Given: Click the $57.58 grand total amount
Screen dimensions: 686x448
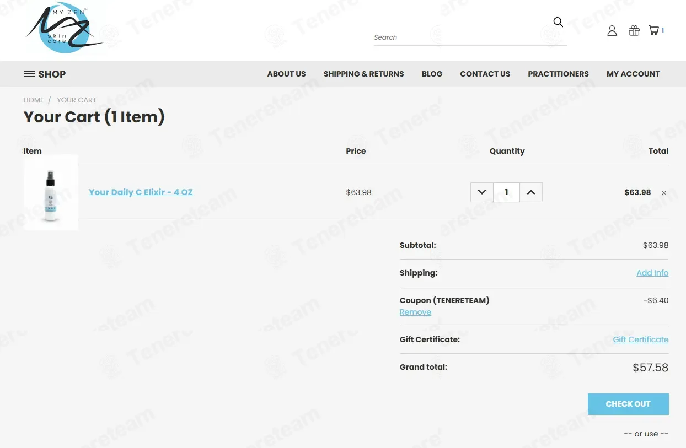Looking at the screenshot, I should click(651, 368).
